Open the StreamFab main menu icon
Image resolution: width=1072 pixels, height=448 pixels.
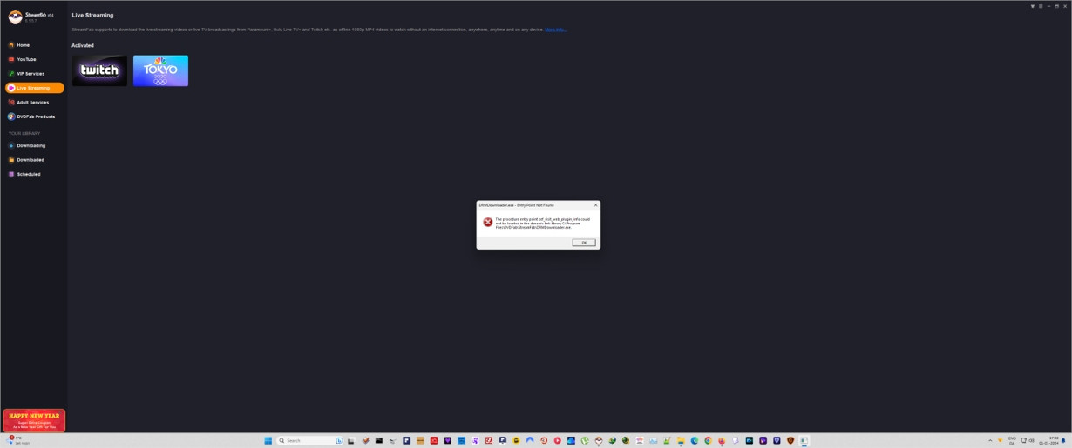[x=1041, y=6]
